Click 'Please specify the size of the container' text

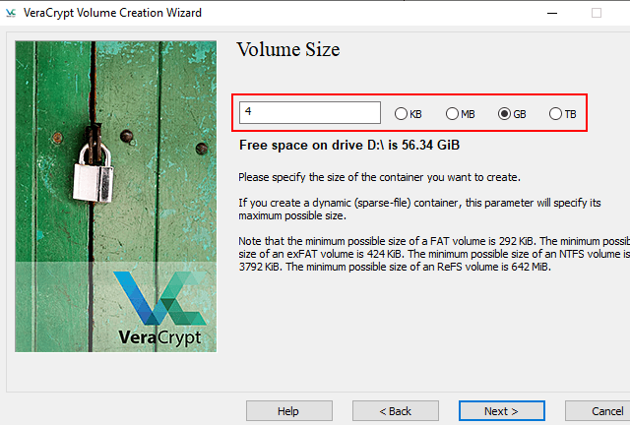379,177
